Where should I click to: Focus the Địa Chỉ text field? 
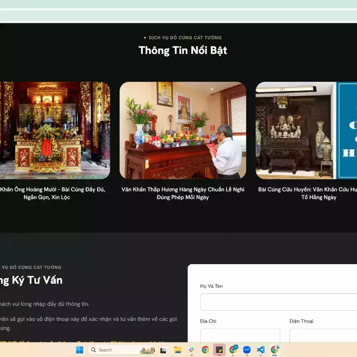pyautogui.click(x=240, y=336)
